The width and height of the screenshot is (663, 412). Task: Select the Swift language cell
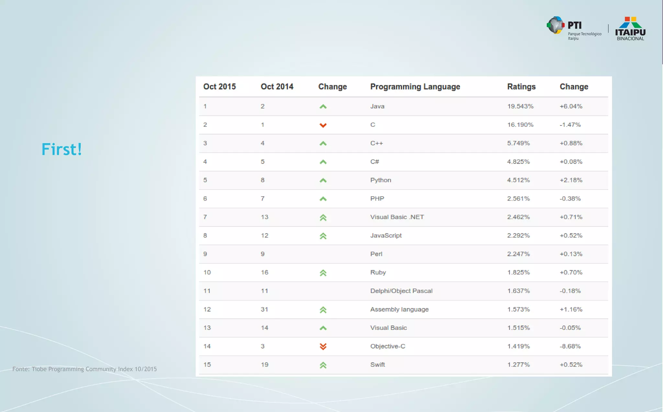click(377, 364)
